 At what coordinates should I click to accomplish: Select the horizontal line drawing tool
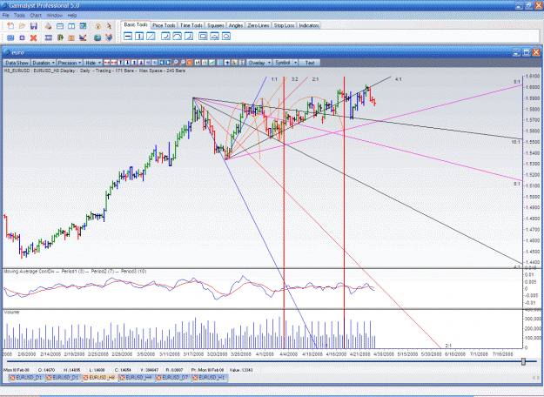coord(128,36)
